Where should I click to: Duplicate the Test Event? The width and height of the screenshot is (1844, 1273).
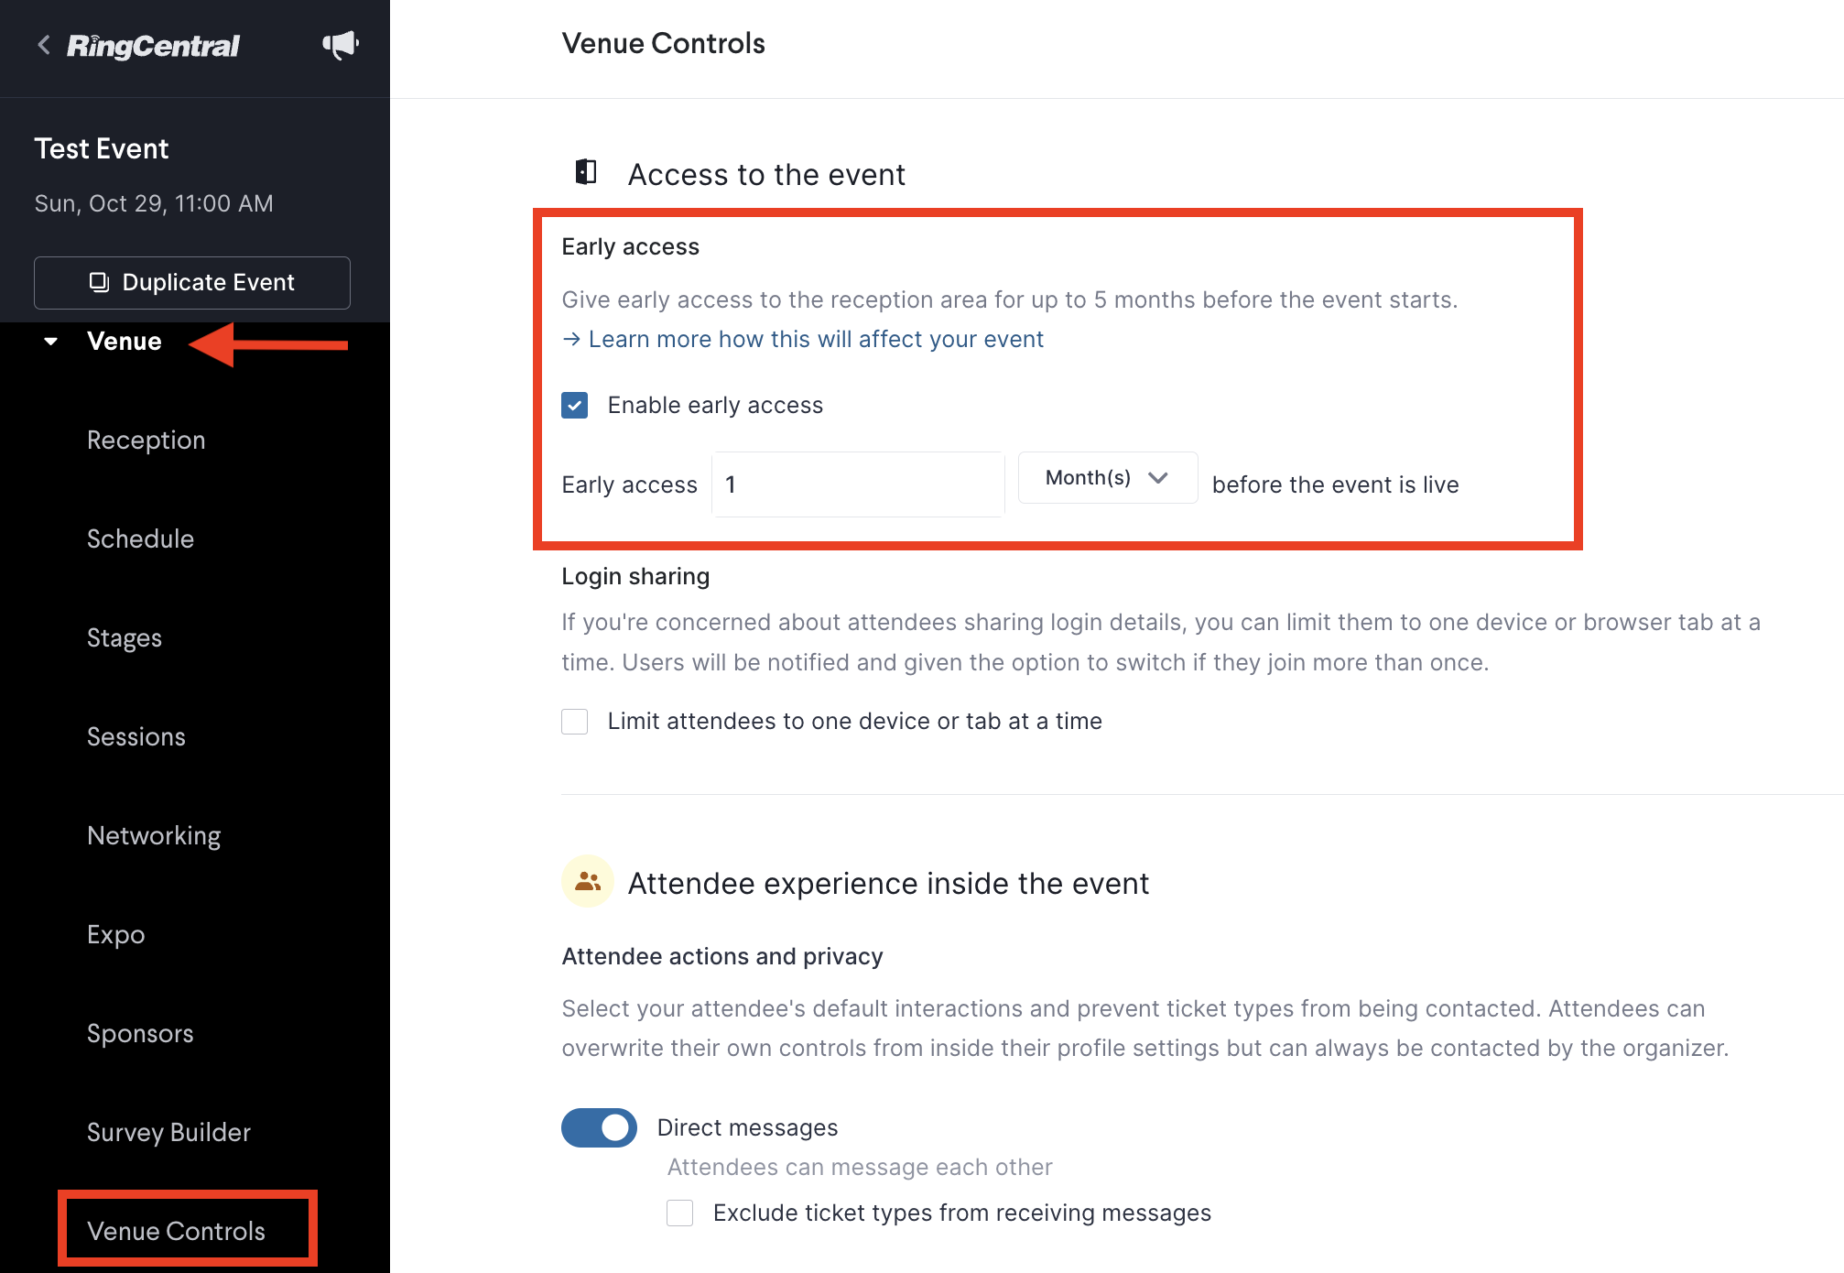192,283
